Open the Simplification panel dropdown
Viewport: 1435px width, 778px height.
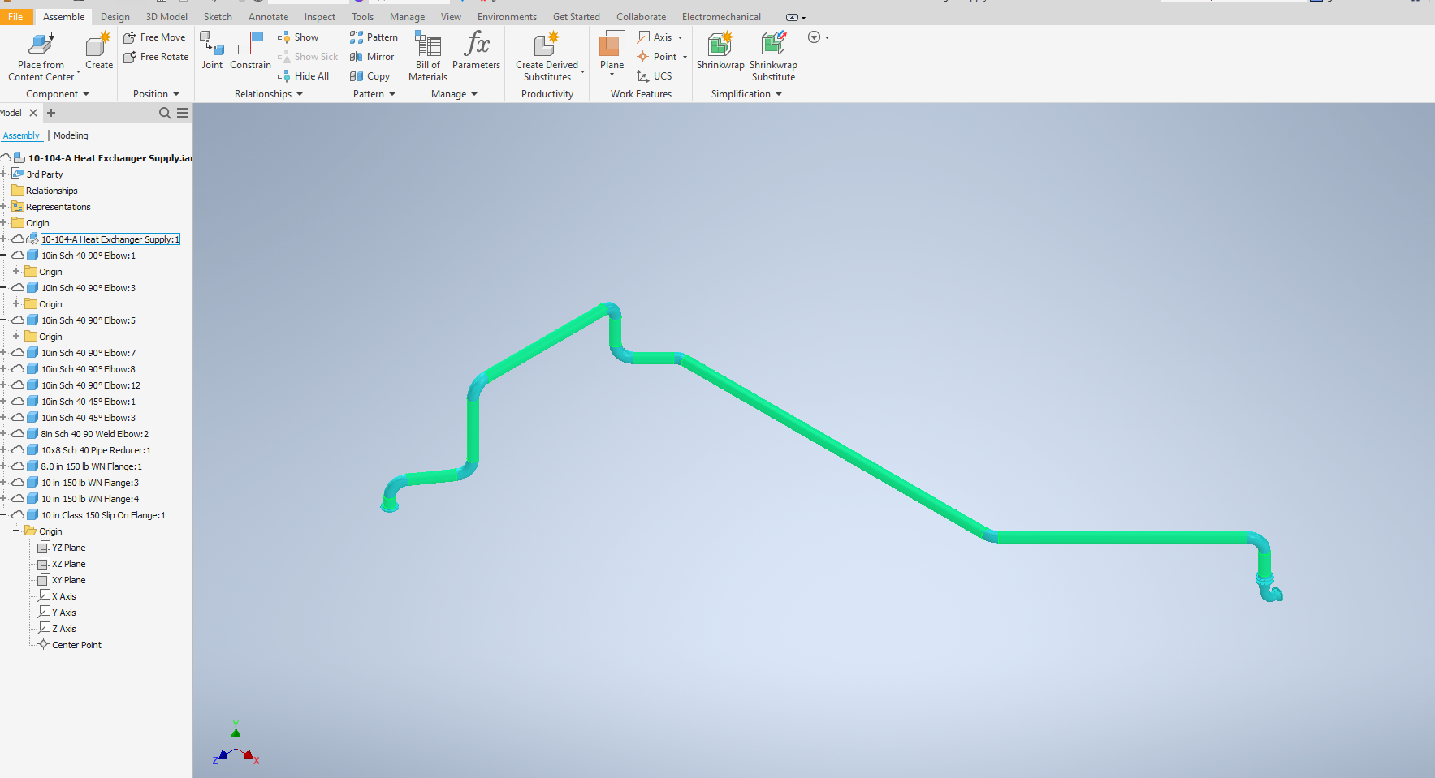[778, 93]
